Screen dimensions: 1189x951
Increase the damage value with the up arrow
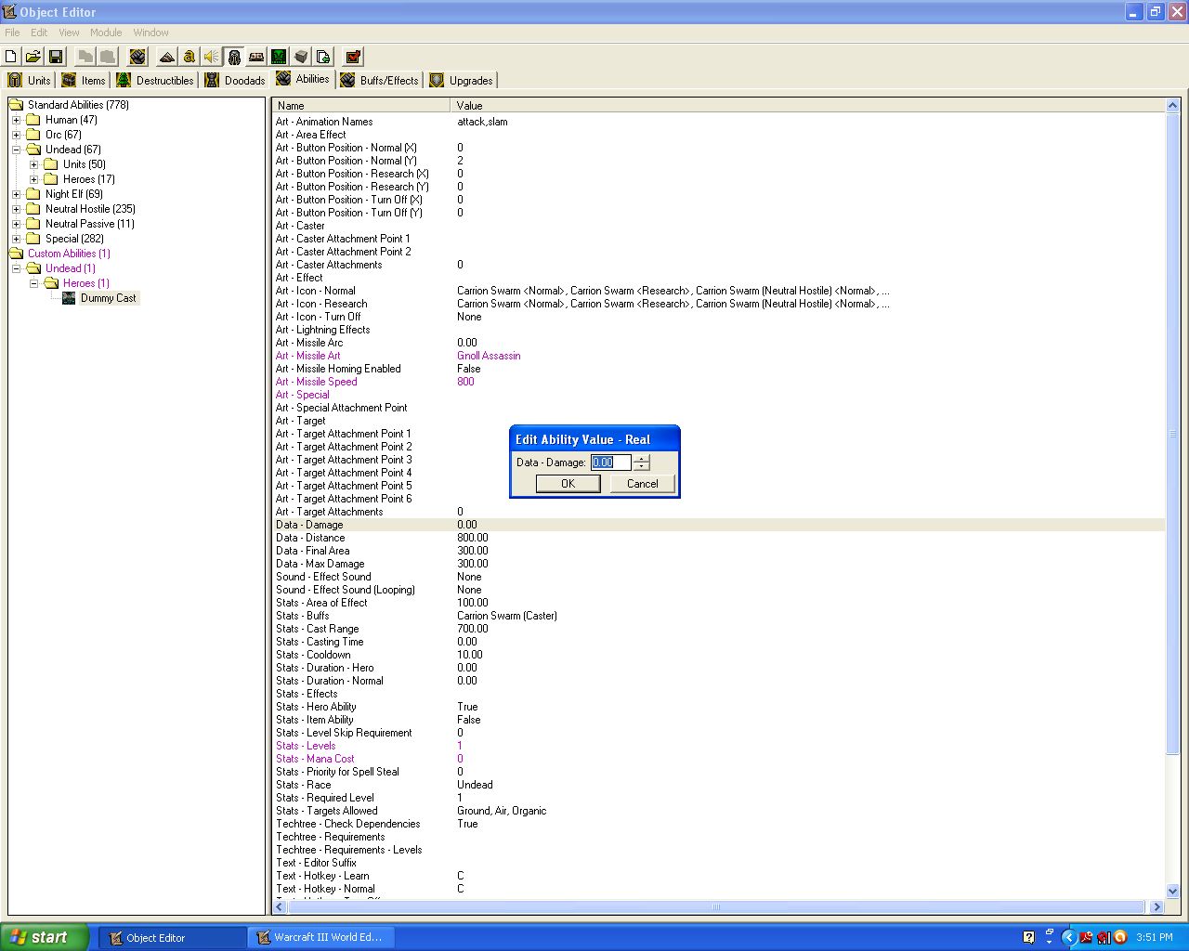click(x=641, y=458)
